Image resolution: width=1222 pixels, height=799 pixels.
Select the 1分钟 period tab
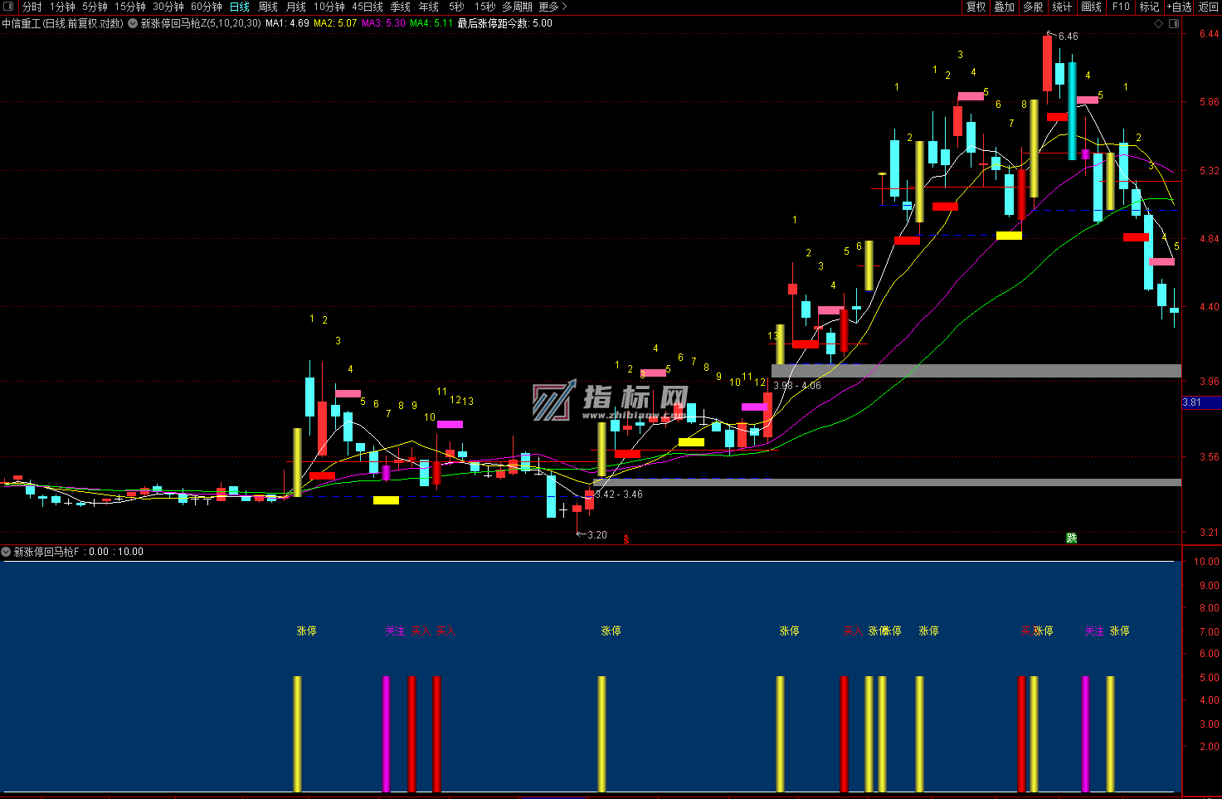point(62,7)
